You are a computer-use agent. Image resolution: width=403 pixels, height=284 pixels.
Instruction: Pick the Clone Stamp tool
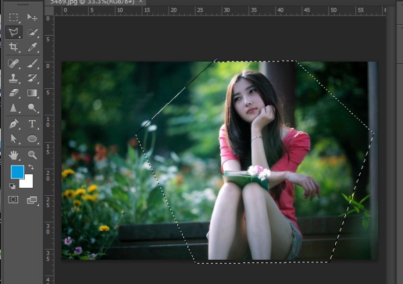click(x=13, y=78)
